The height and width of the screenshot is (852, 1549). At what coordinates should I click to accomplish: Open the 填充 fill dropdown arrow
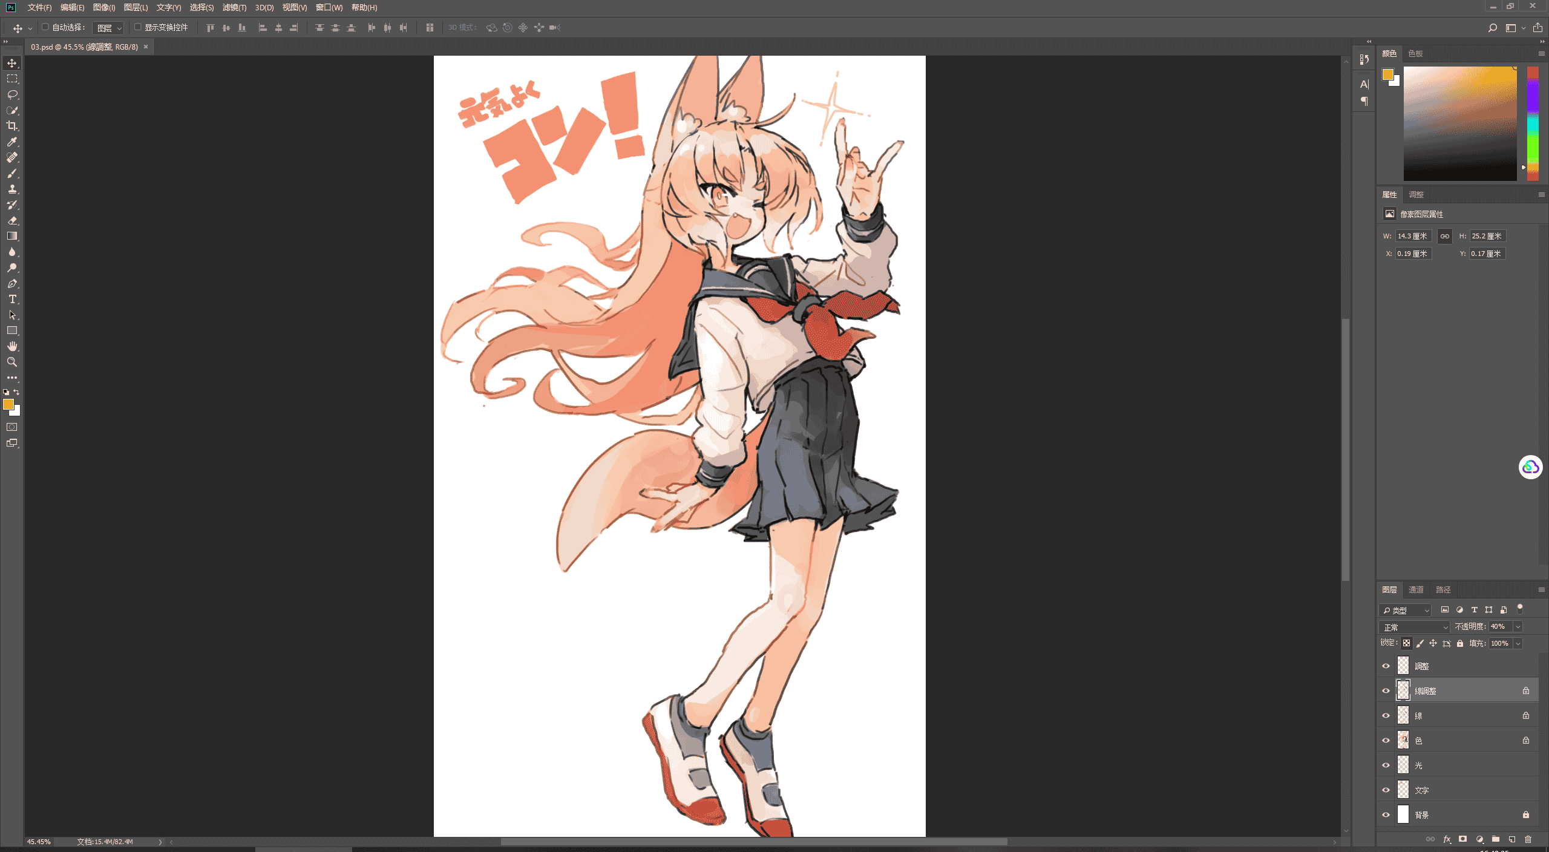pos(1518,643)
